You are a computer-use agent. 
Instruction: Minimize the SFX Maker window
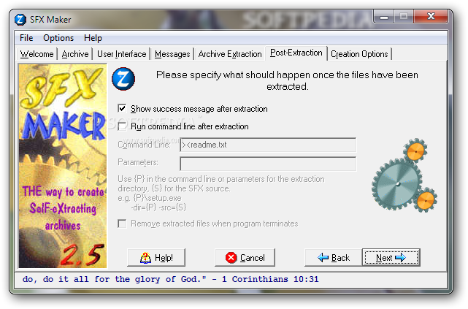point(383,17)
